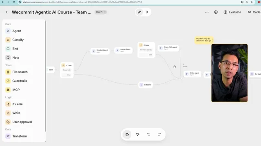Activate the hand pan tool
This screenshot has width=261, height=146.
tap(127, 134)
